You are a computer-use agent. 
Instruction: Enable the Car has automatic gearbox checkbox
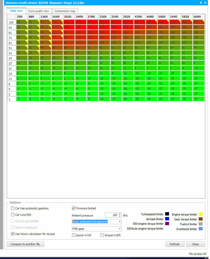13,208
